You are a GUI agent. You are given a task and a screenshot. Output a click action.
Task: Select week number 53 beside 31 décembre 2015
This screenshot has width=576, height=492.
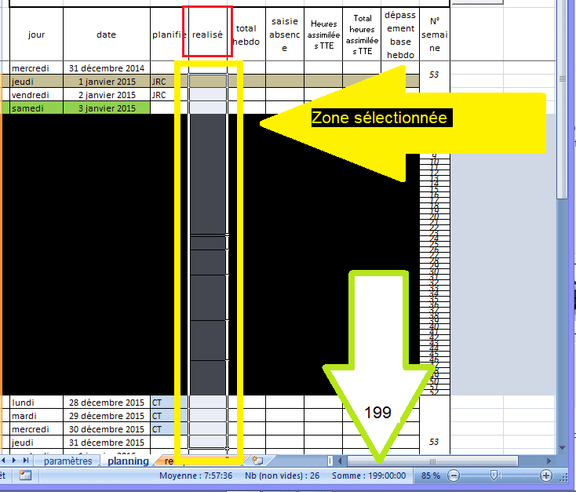435,442
